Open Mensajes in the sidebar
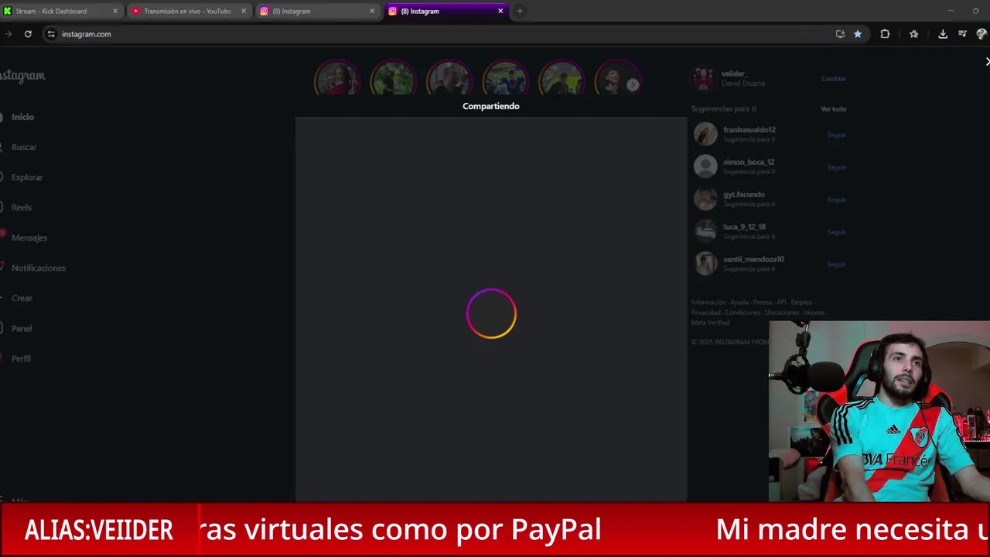 click(29, 237)
